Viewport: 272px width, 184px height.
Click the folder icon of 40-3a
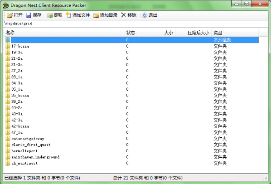pyautogui.click(x=8, y=114)
